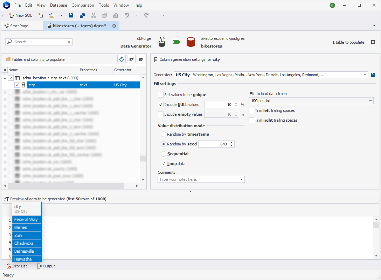Click the Redo arrow icon
Screen dimensions: 381x280
point(146,15)
